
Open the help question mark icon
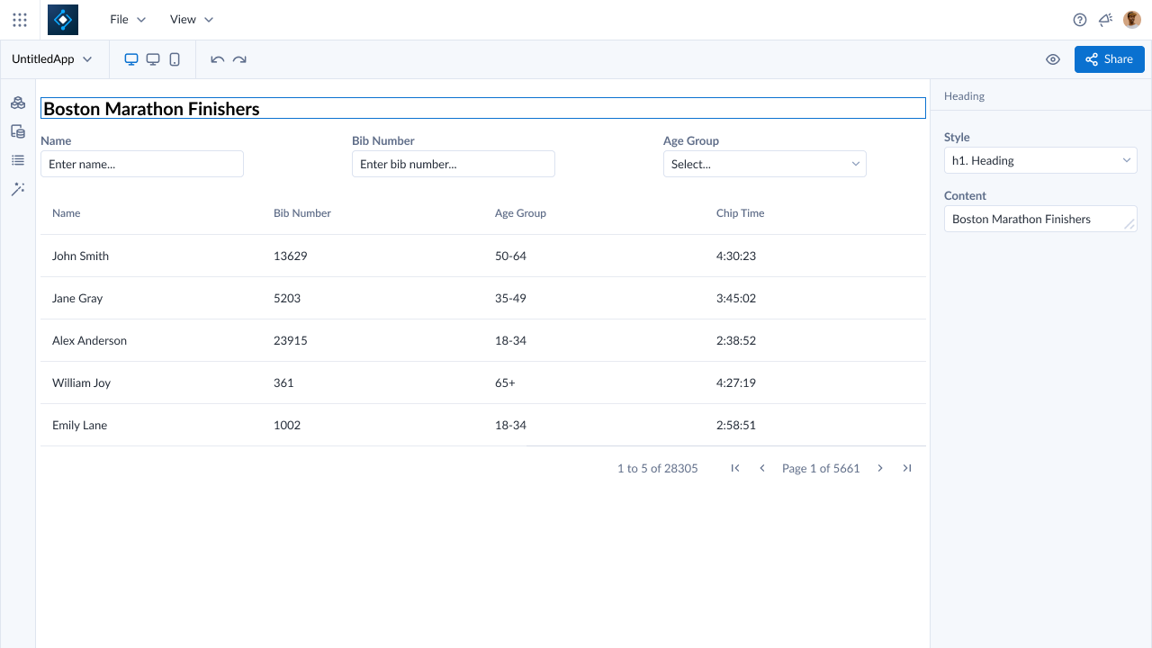[x=1080, y=20]
